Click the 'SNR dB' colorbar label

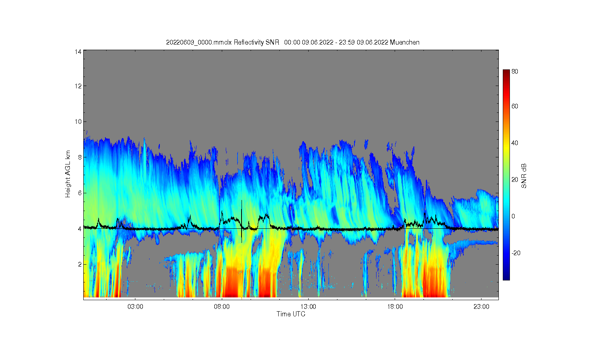point(524,176)
